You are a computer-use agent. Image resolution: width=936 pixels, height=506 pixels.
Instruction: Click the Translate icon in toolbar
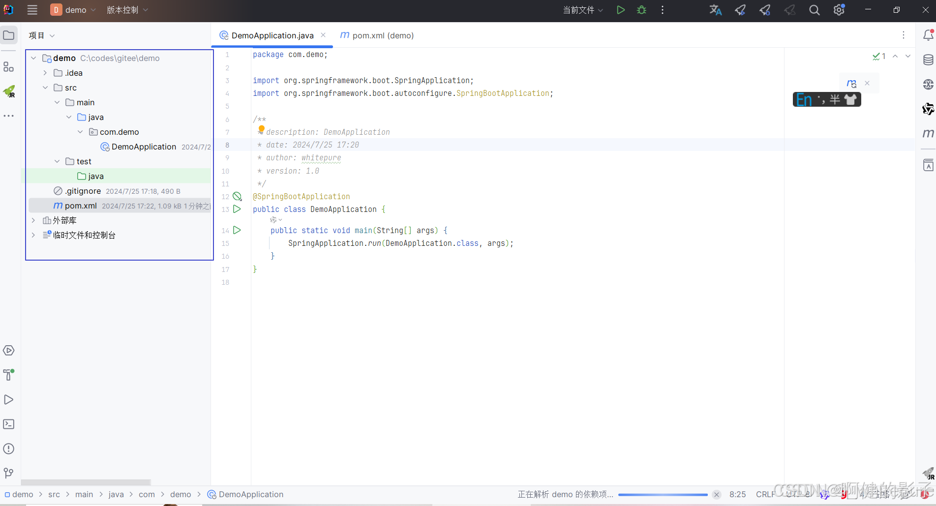(716, 10)
